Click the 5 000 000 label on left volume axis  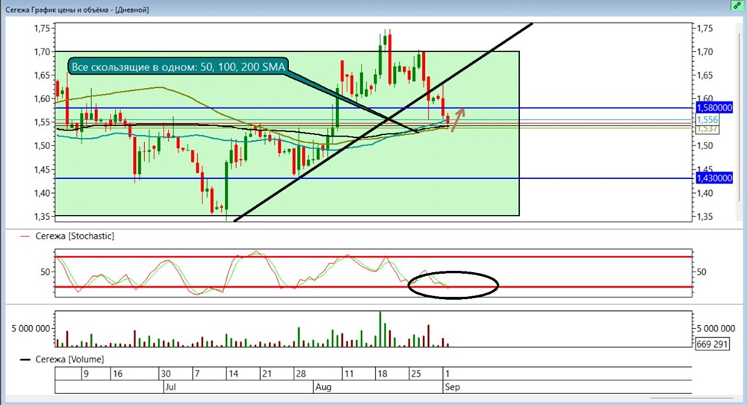[x=31, y=328]
